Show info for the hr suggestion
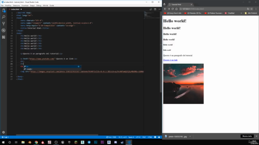The height and width of the screenshot is (145, 259). (x=79, y=66)
